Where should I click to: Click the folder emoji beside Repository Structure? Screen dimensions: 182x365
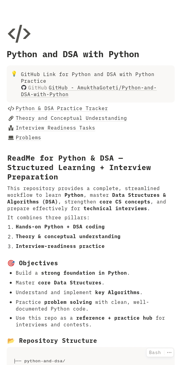(x=11, y=341)
